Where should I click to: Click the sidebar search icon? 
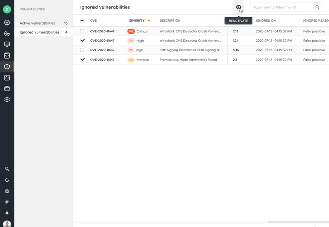coord(7,169)
